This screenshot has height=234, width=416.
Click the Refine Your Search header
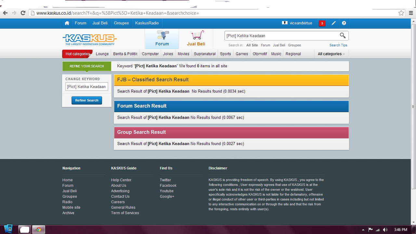pyautogui.click(x=87, y=66)
